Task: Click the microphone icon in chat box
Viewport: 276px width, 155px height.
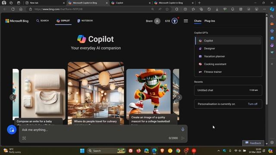Action: click(183, 130)
